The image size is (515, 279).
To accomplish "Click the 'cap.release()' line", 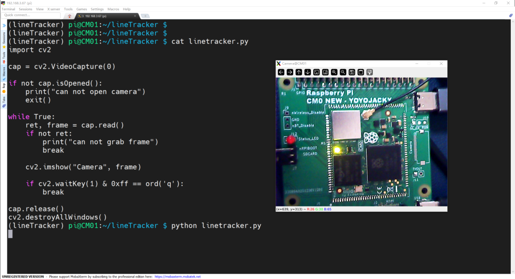I will tap(36, 209).
